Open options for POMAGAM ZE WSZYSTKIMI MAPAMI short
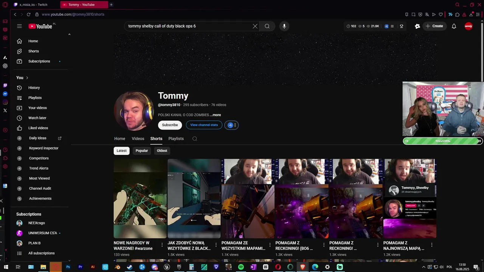Image resolution: width=484 pixels, height=272 pixels. (270, 245)
